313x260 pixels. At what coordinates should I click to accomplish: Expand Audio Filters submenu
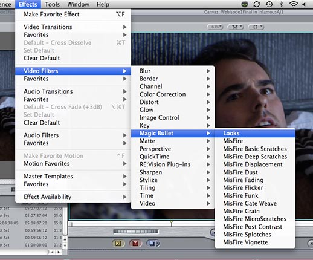click(x=73, y=135)
